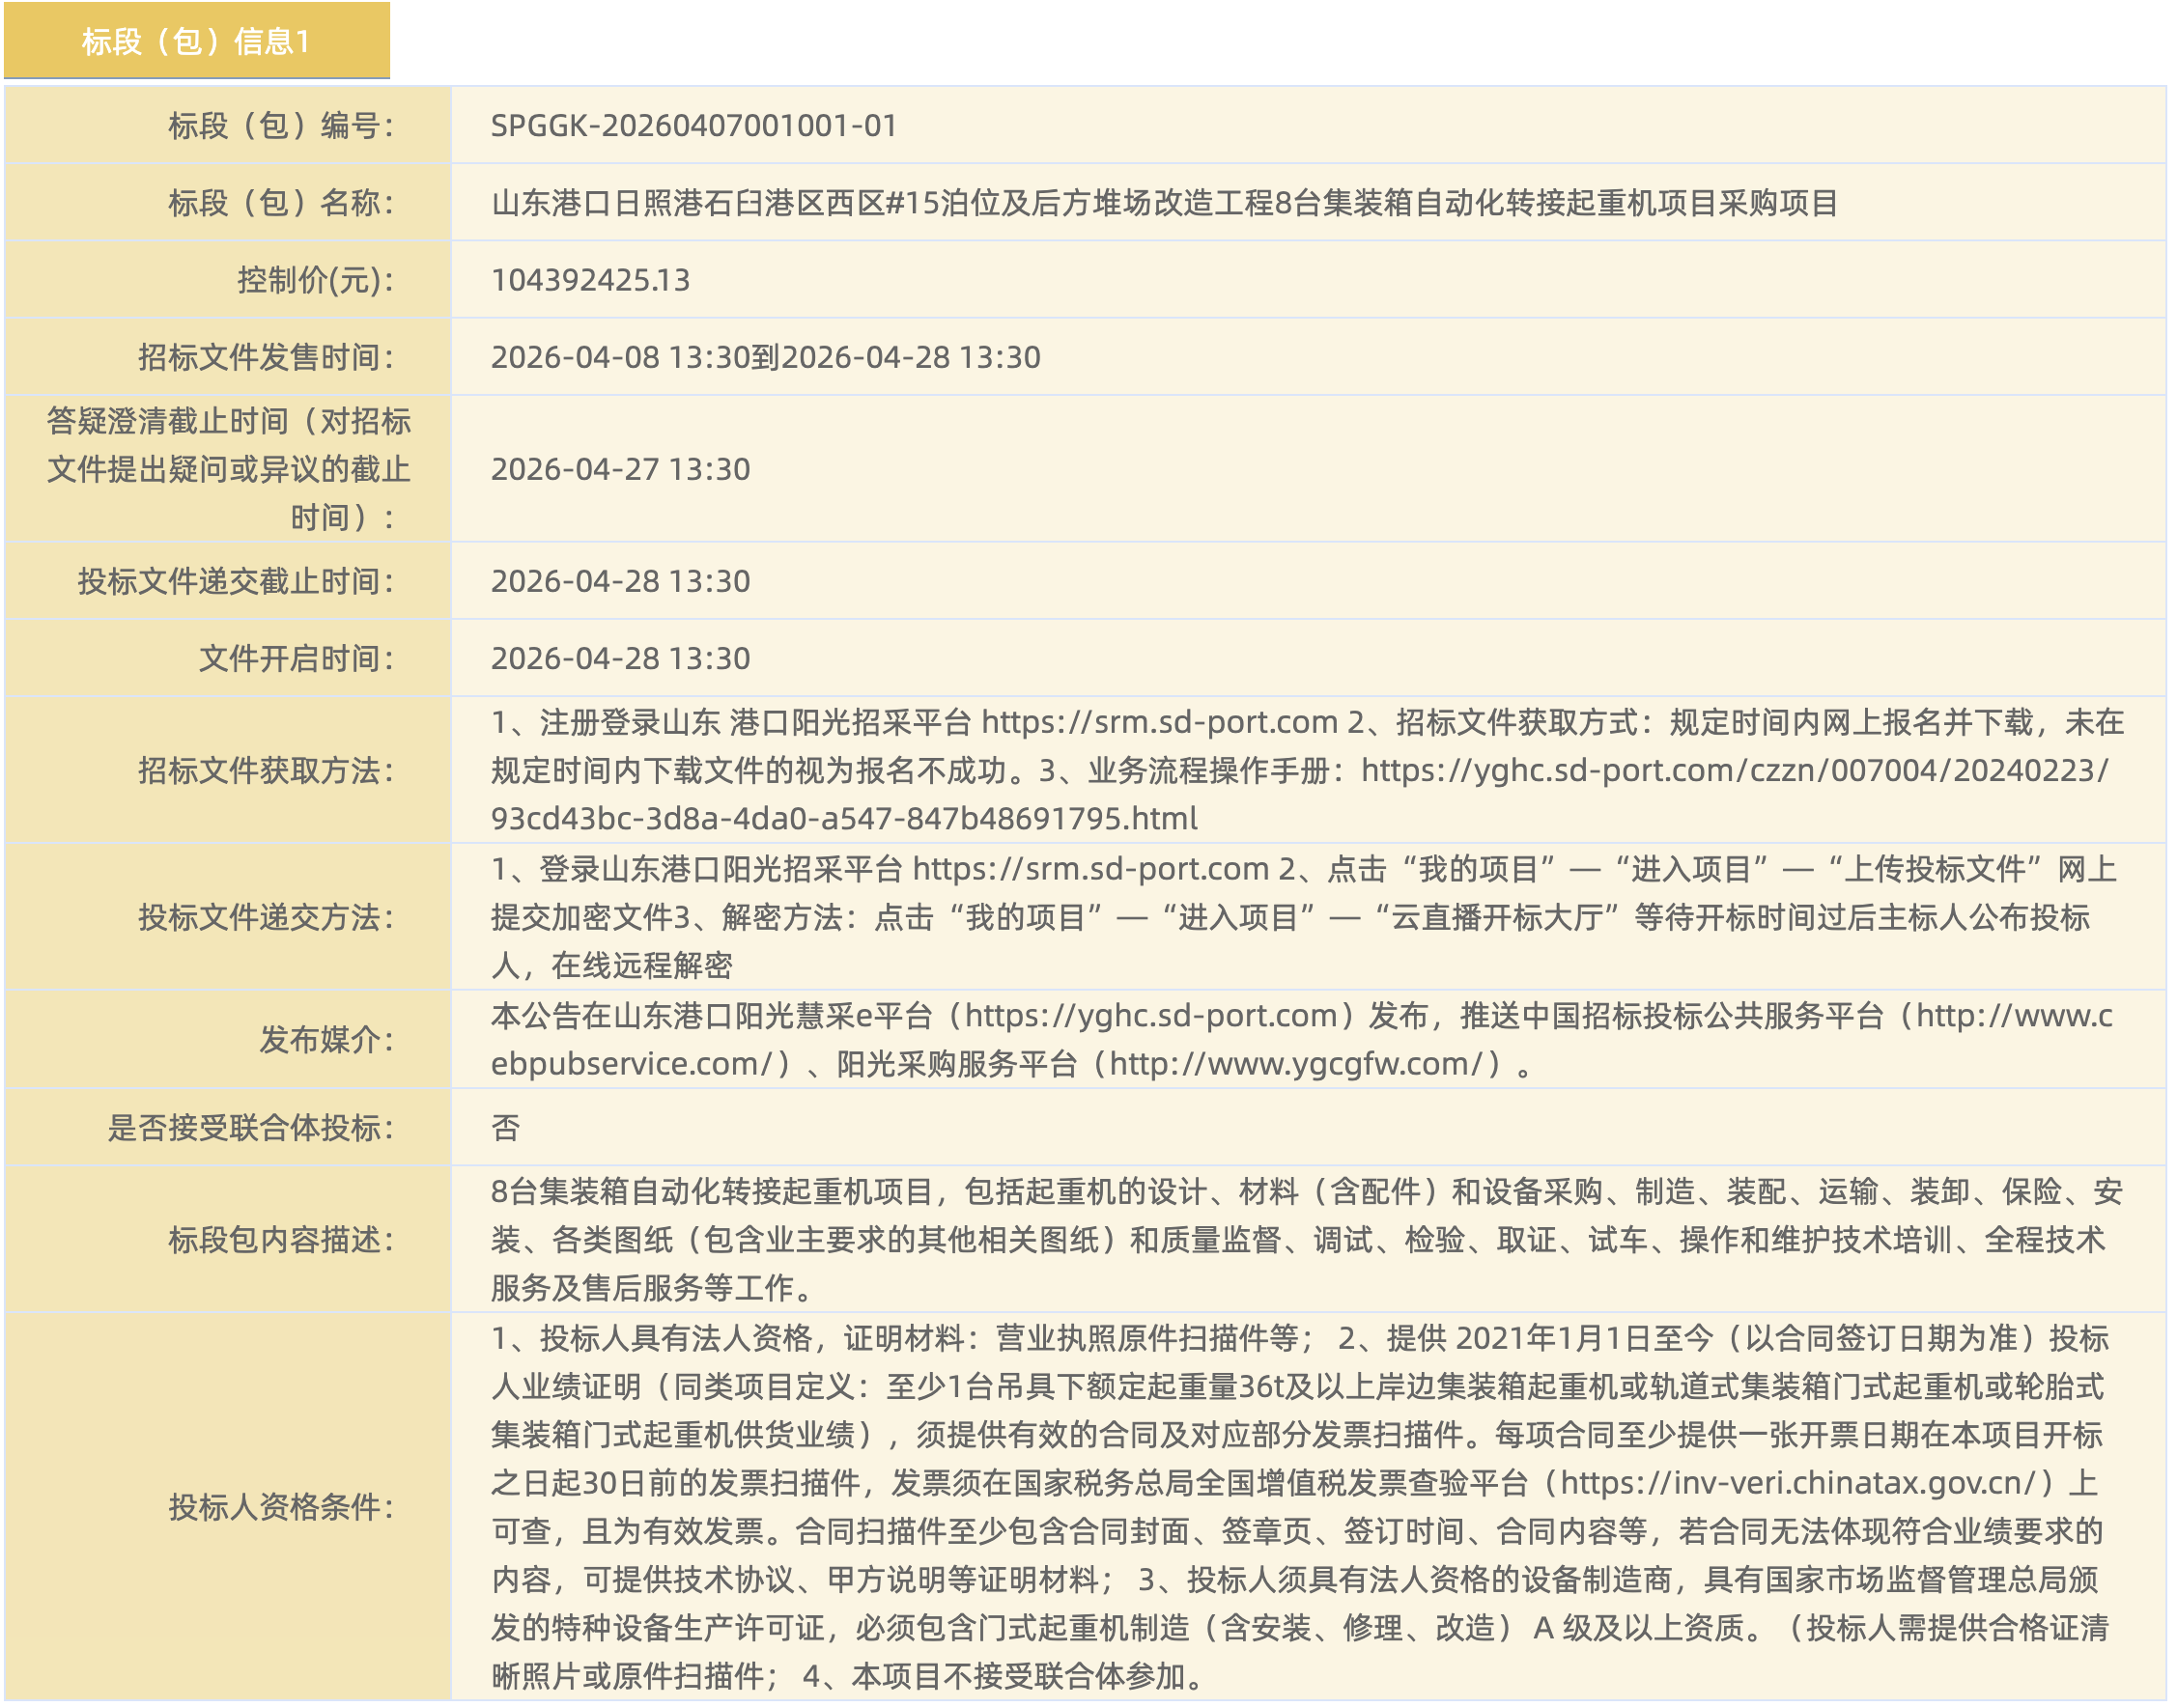The height and width of the screenshot is (1707, 2177).
Task: Click the 文件开启时间 date value
Action: coord(621,659)
